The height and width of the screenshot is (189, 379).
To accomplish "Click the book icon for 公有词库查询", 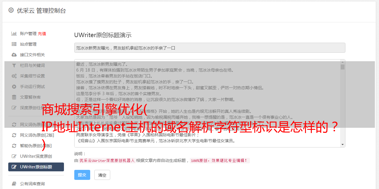I will pyautogui.click(x=14, y=184).
